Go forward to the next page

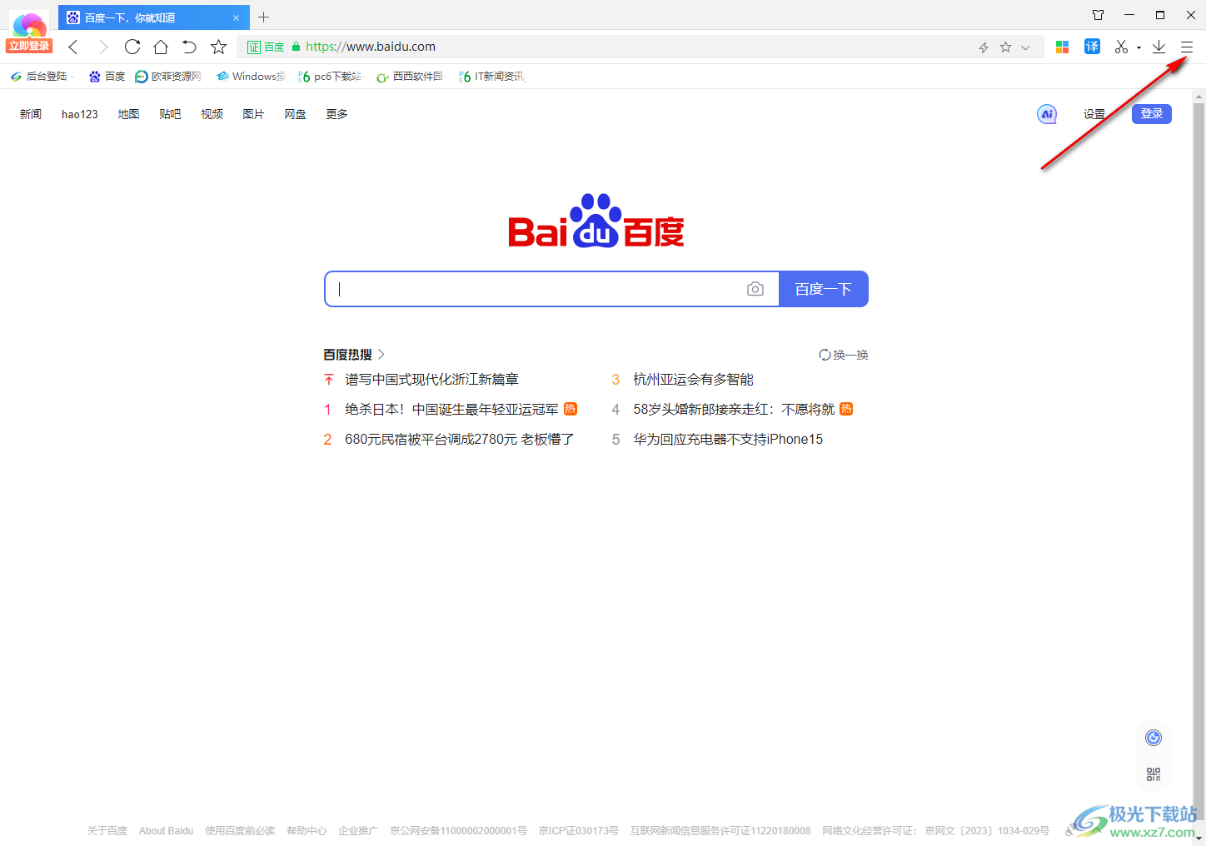(x=103, y=47)
